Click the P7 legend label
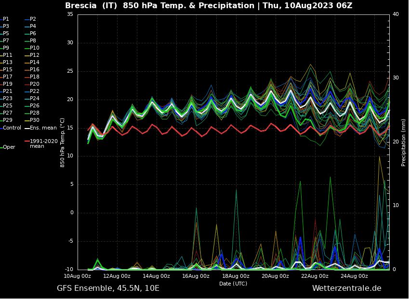Screen dimensions: 410x299 pyautogui.click(x=5, y=41)
